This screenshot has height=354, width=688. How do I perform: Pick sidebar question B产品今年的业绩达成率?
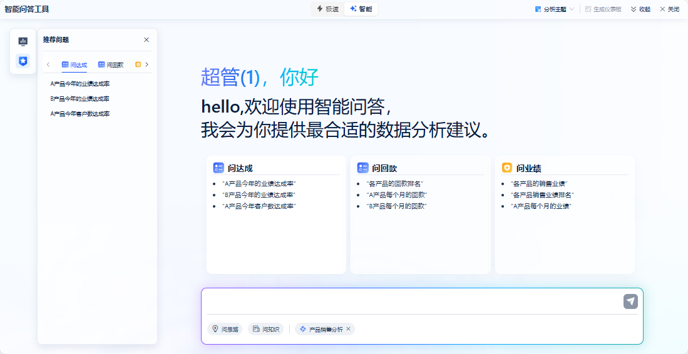[80, 99]
